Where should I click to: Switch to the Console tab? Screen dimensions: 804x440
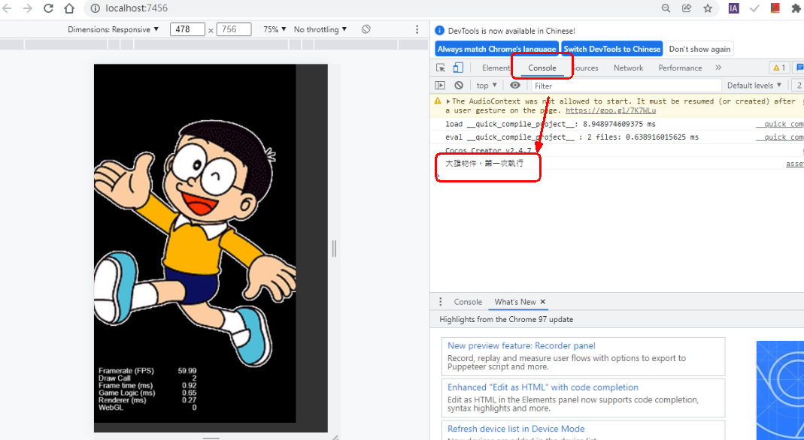pyautogui.click(x=542, y=68)
